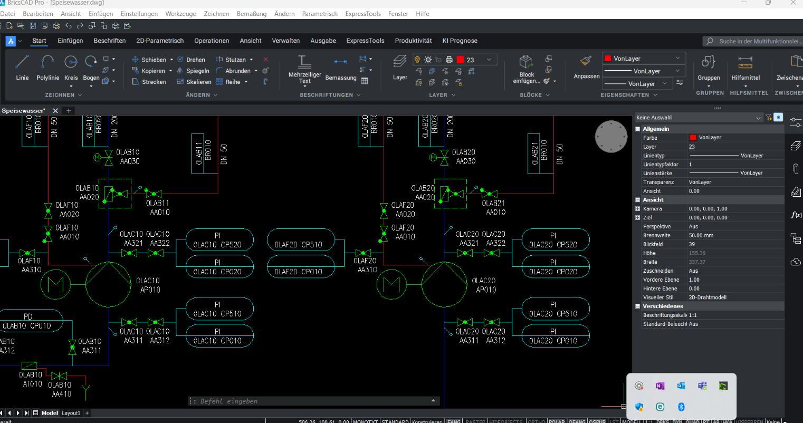The width and height of the screenshot is (803, 423).
Task: Select the Linie drawing tool
Action: click(22, 68)
